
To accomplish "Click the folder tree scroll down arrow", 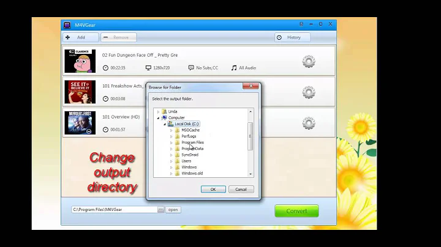I will [251, 174].
